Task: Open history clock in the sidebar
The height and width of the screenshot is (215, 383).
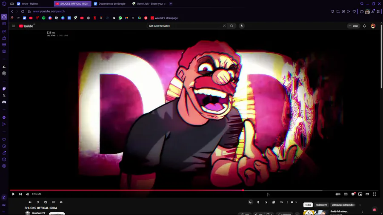Action: [x=4, y=146]
